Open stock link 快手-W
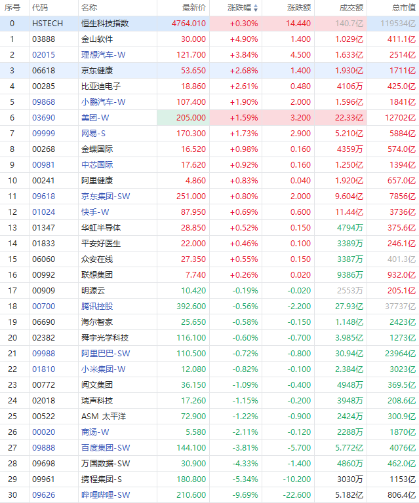The image size is (419, 503). point(95,212)
